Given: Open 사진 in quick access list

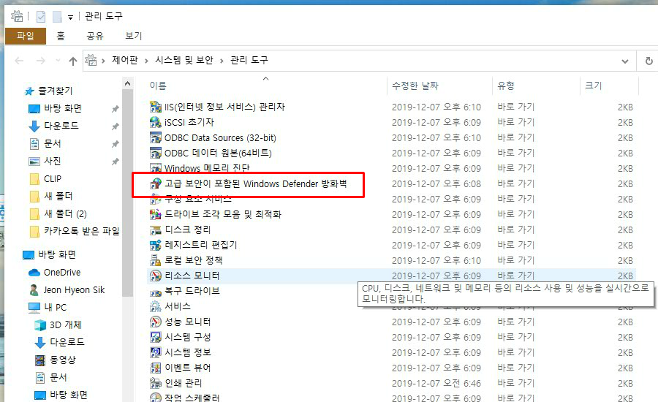Looking at the screenshot, I should [53, 161].
